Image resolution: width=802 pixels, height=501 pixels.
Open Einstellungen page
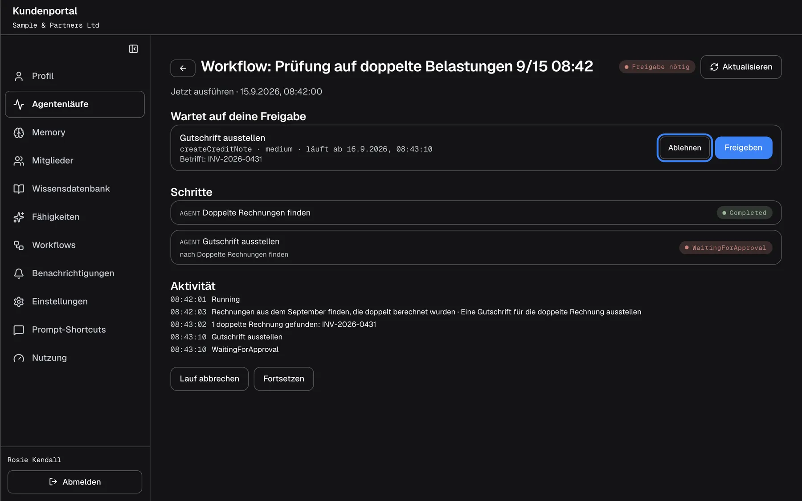(75, 301)
